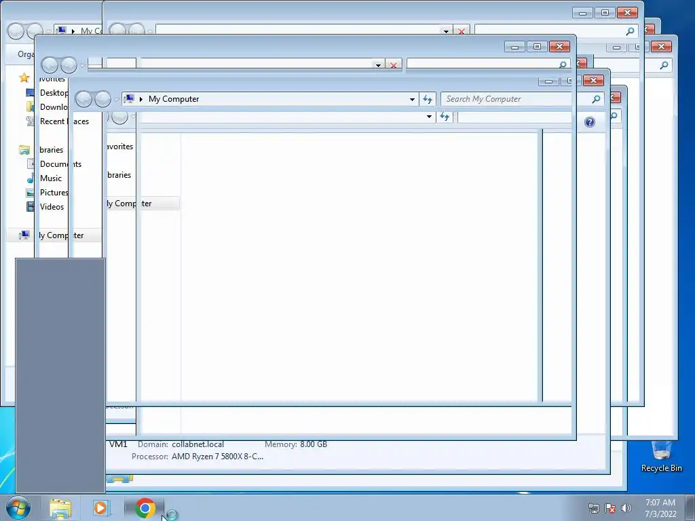Click the computer icon in My Computer address bar
This screenshot has height=521, width=695.
click(128, 99)
